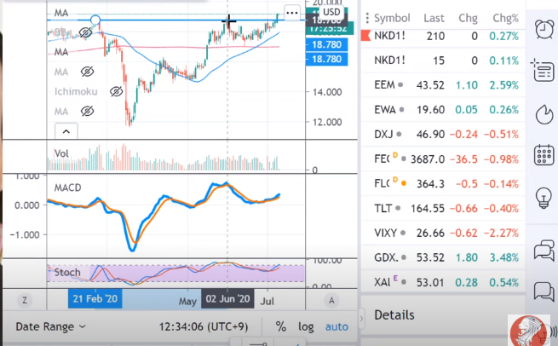This screenshot has height=346, width=558.
Task: Click the Jul label on time axis
Action: 267,302
